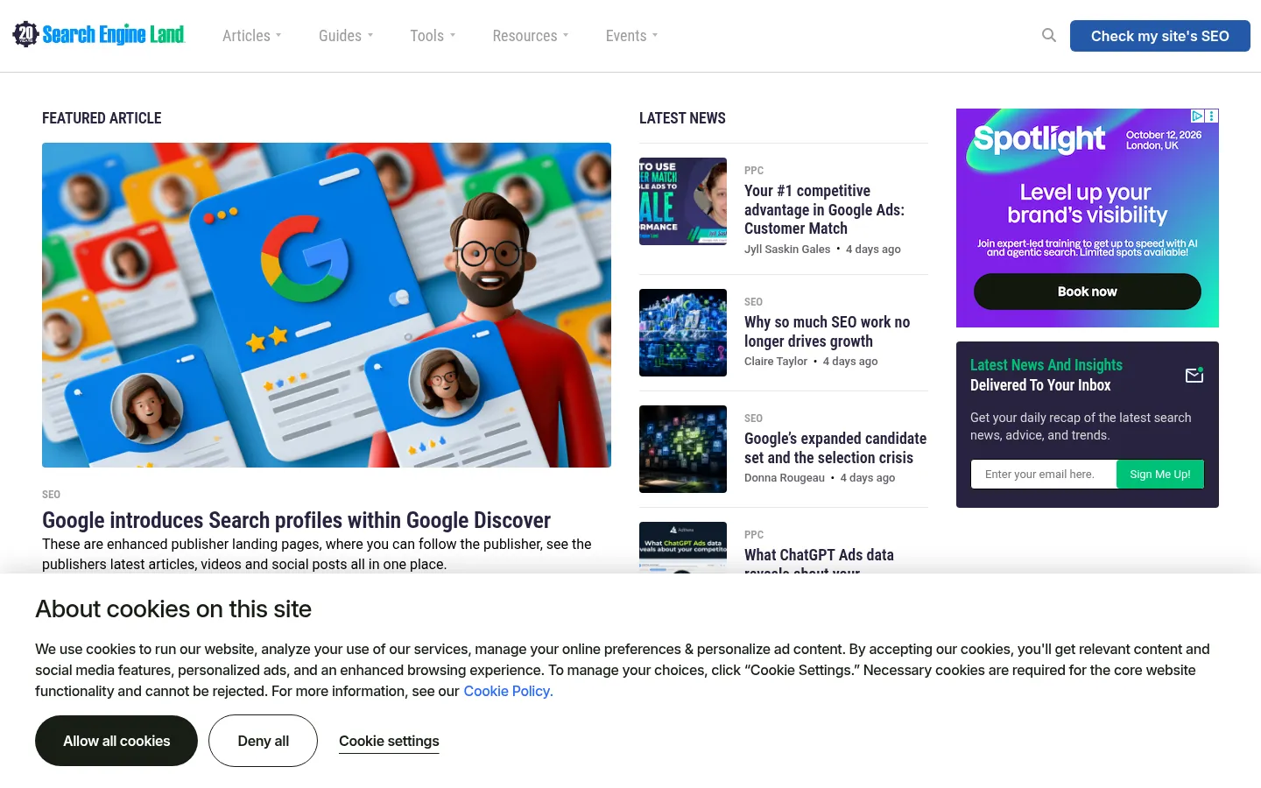Click author Claire Taylor
This screenshot has height=788, width=1261.
[x=776, y=362]
